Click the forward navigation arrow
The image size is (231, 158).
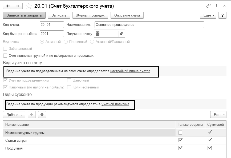click(18, 6)
